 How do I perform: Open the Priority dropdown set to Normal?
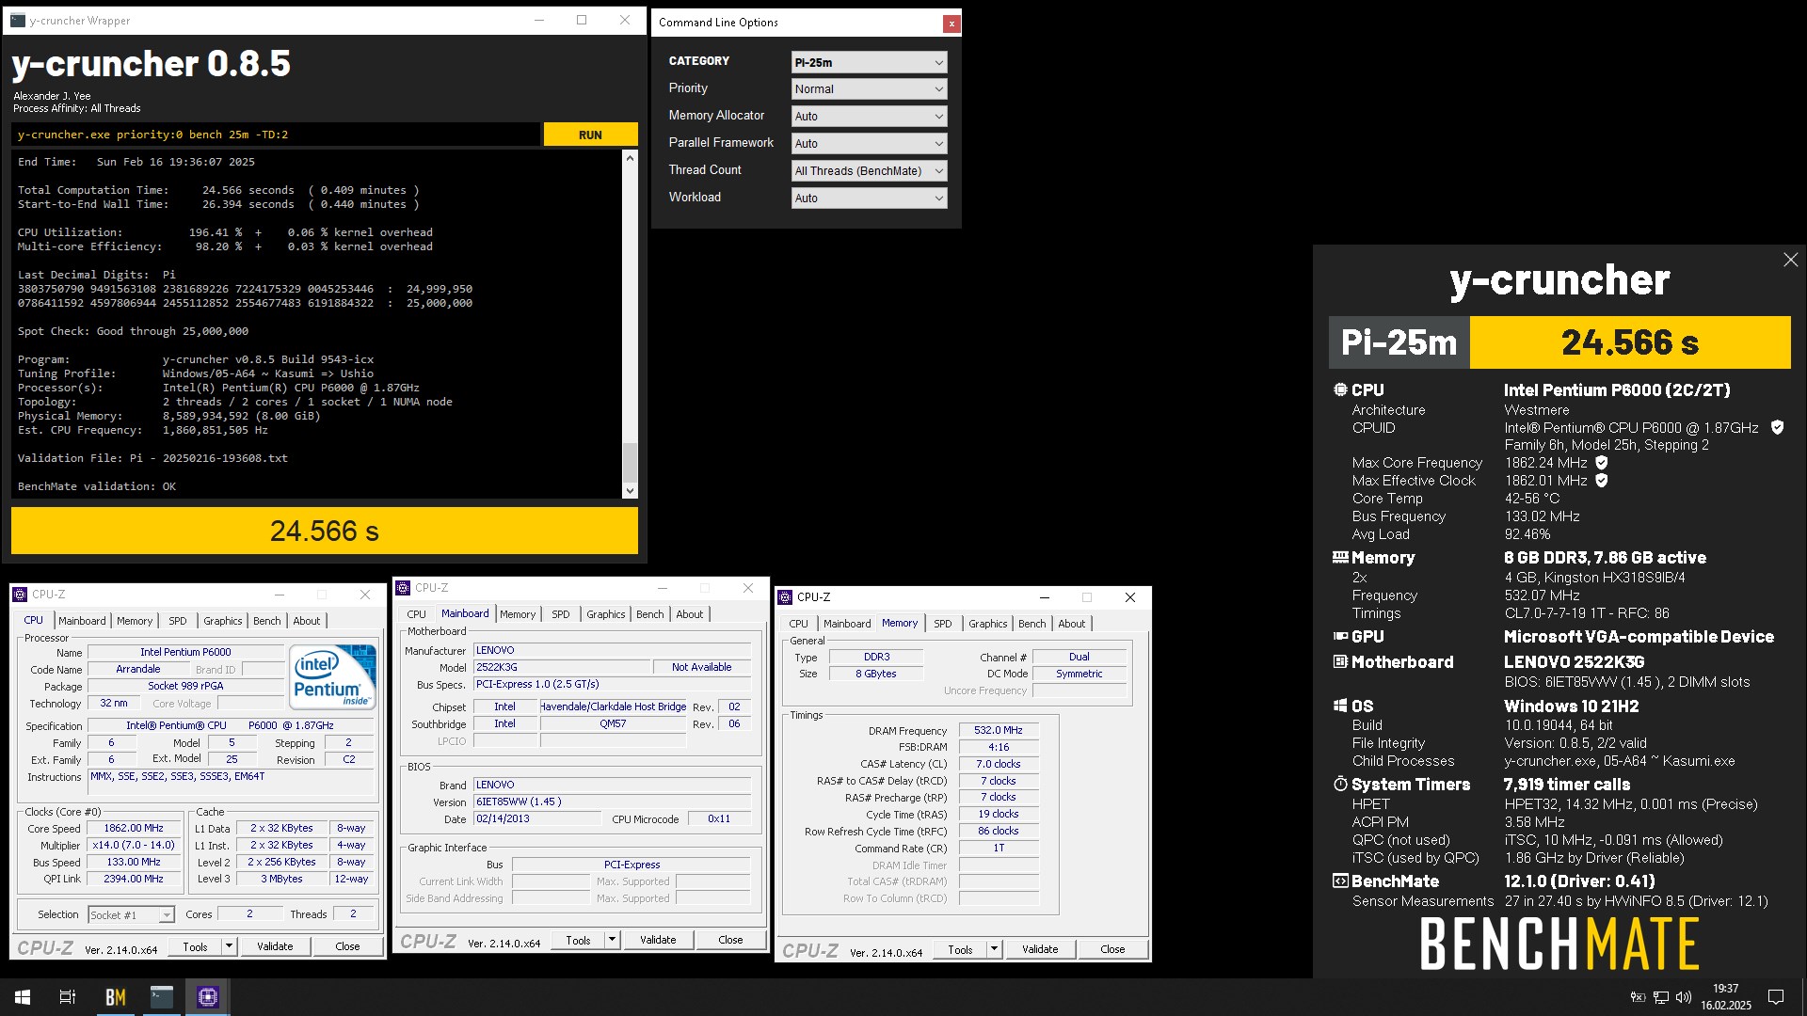pos(869,89)
